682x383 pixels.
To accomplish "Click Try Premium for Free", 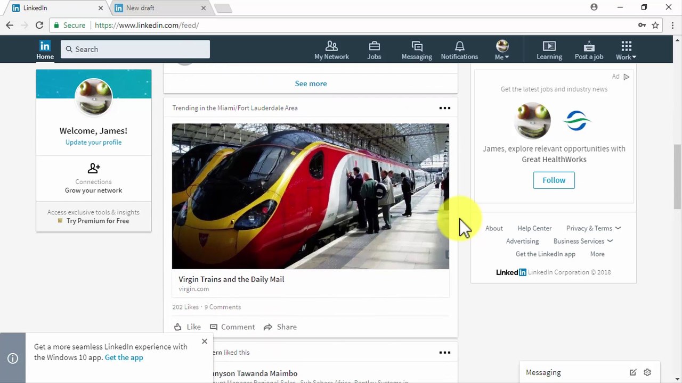I will (98, 221).
